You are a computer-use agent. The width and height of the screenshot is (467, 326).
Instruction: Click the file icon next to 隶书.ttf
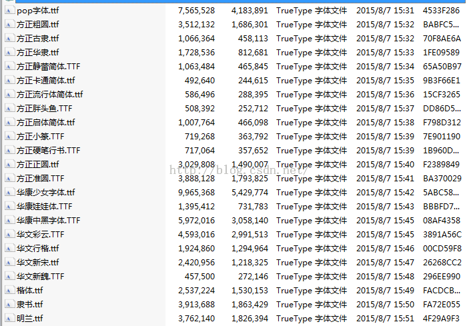click(9, 305)
